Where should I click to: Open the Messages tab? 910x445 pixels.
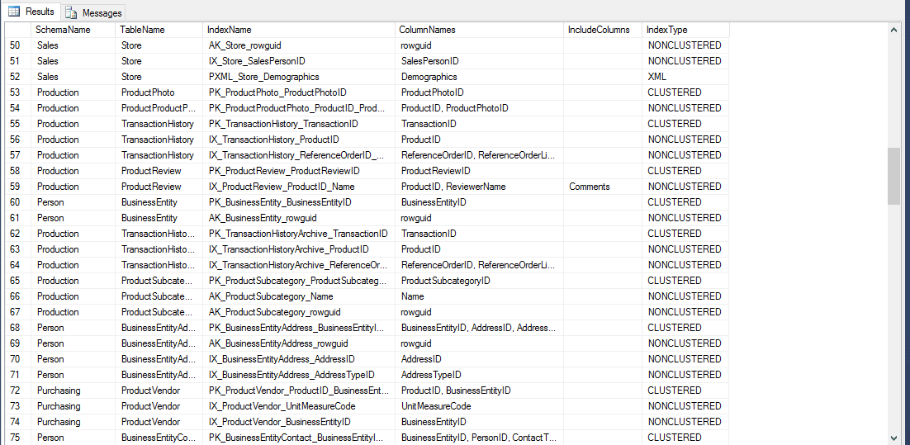(x=102, y=12)
